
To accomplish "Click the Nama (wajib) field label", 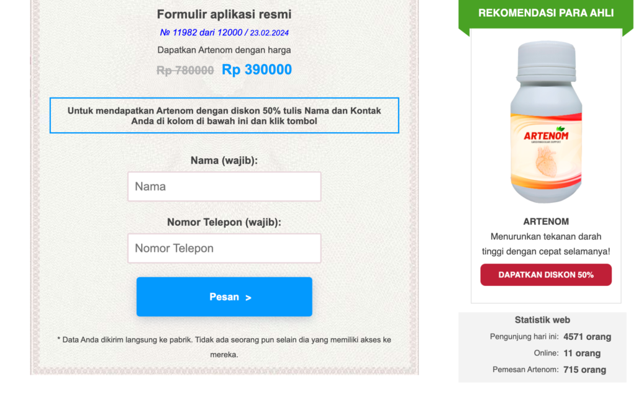I will pos(224,161).
